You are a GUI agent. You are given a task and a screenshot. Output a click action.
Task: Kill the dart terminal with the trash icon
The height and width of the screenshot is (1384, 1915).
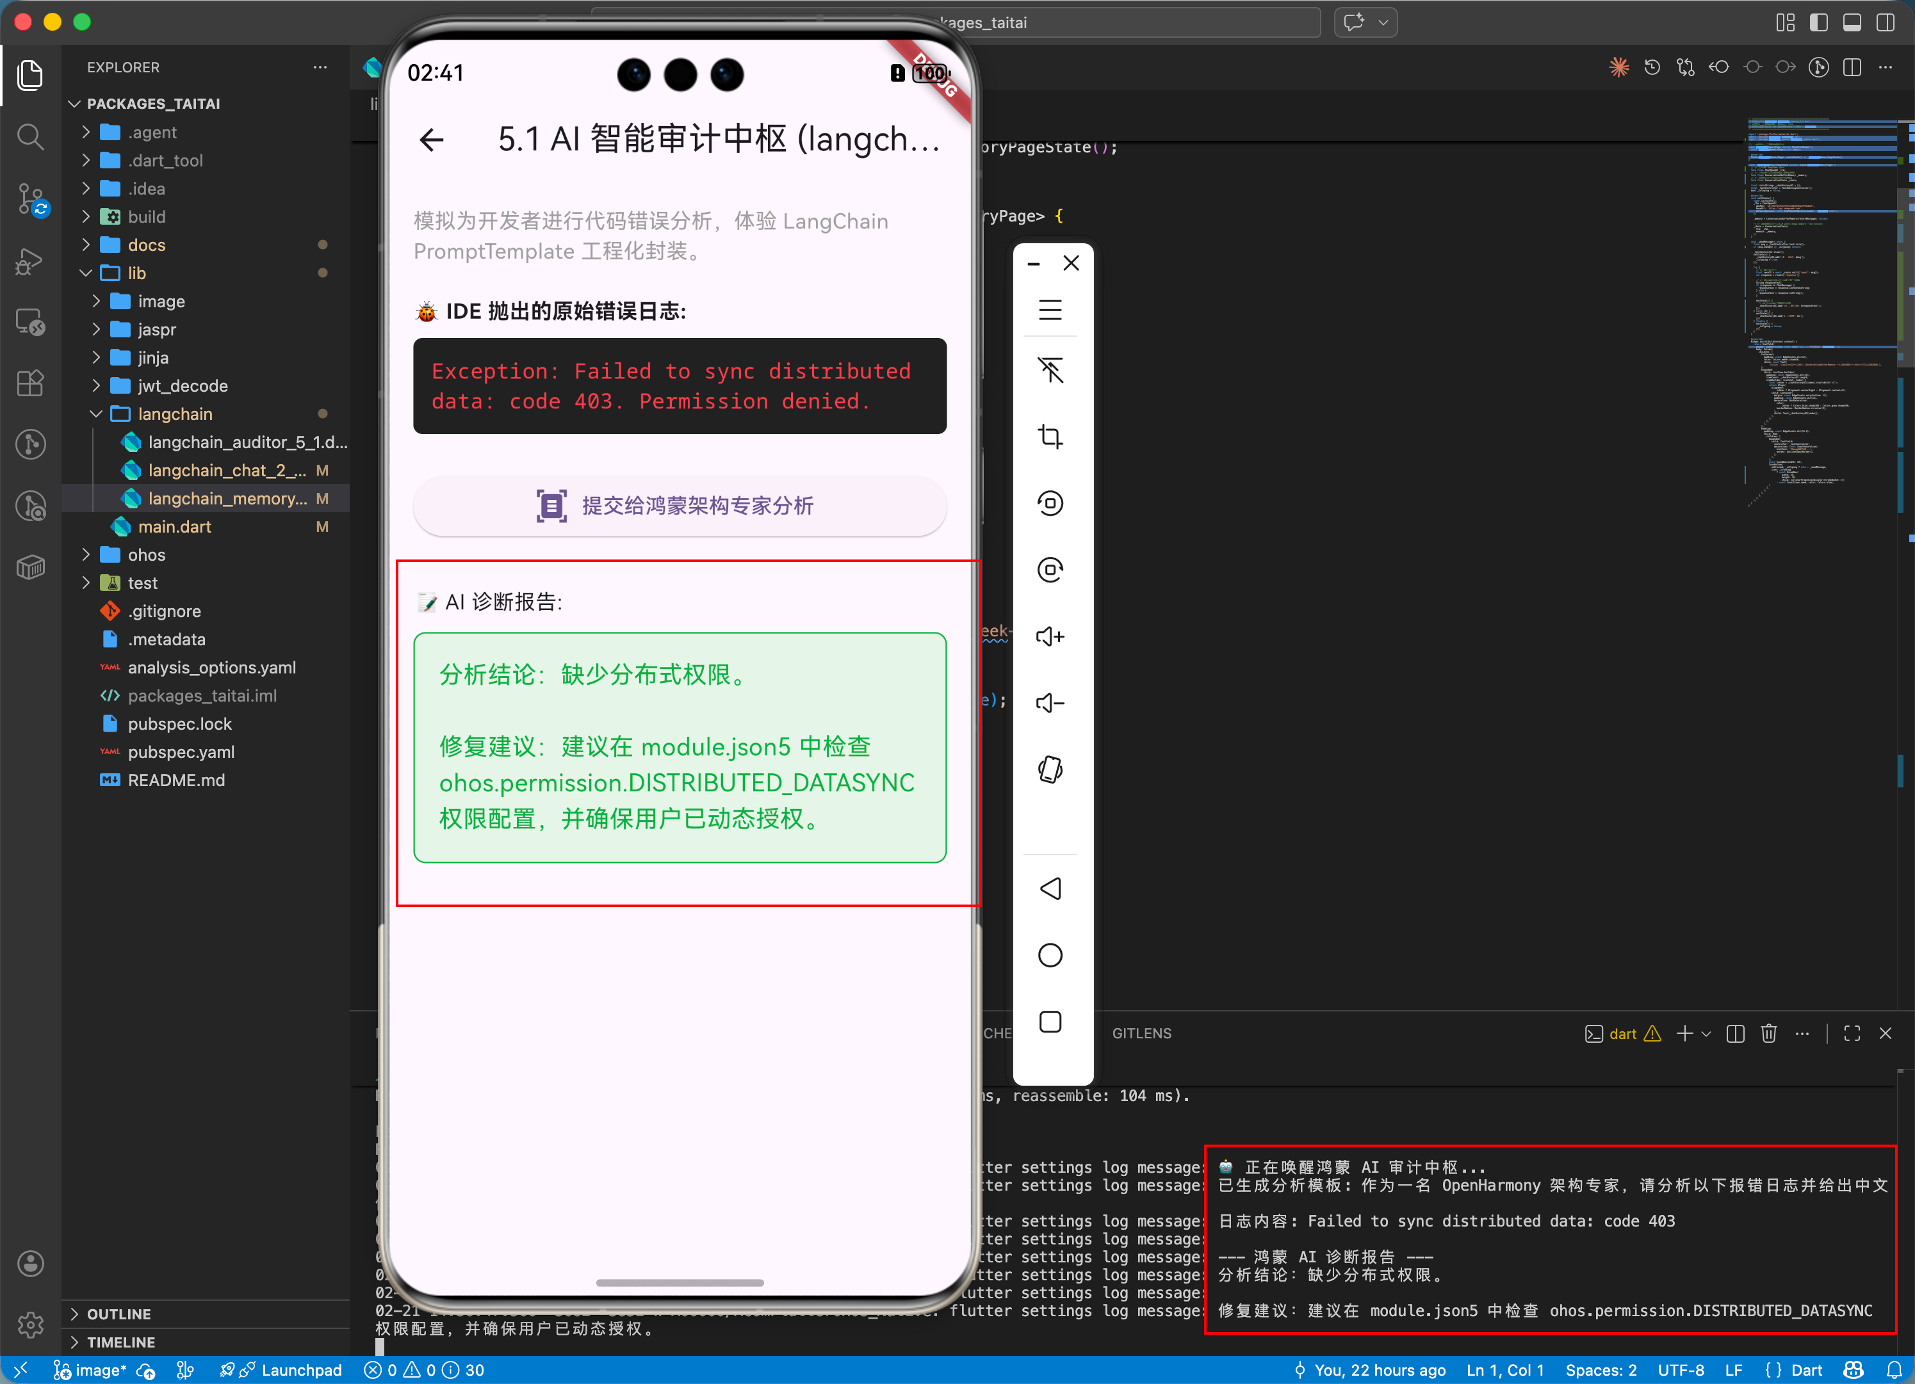pyautogui.click(x=1769, y=1033)
